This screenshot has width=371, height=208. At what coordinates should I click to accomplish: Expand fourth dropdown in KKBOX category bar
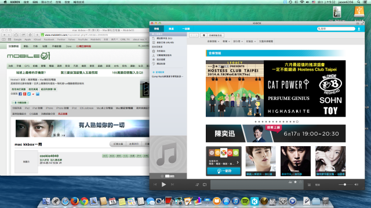click(251, 42)
